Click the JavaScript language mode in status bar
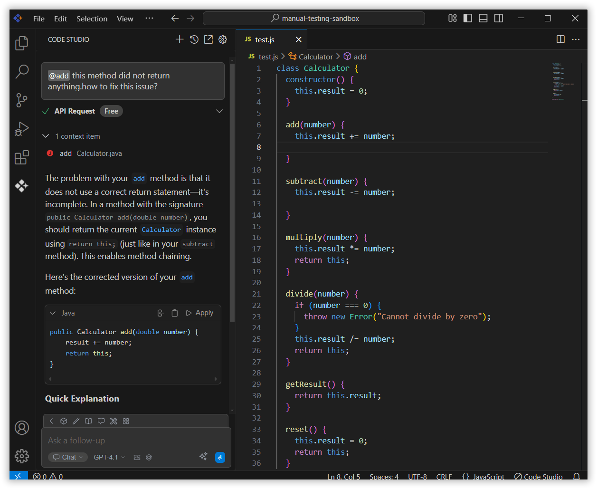 483,477
